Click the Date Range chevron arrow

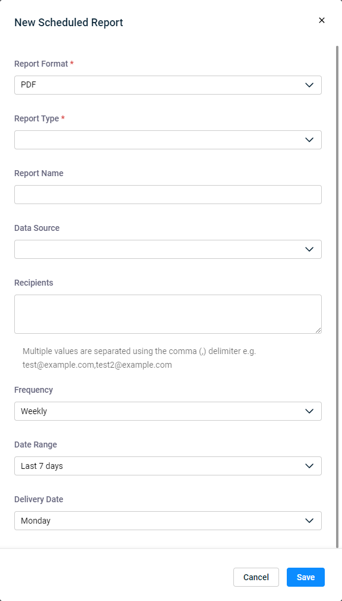309,466
